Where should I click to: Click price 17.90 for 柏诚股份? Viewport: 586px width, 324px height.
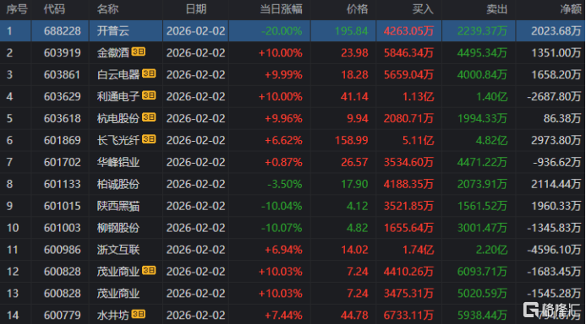click(354, 184)
